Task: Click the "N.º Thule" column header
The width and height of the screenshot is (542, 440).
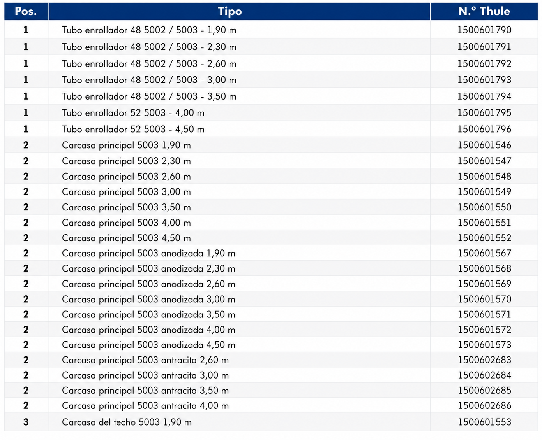Action: click(x=484, y=11)
